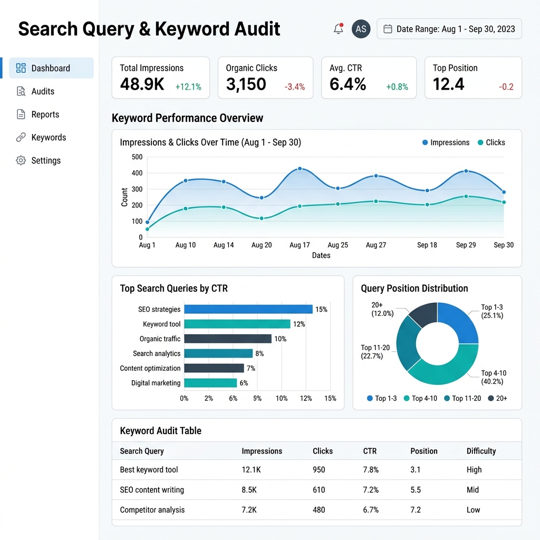Toggle Clicks series in chart legend
540x540 pixels.
tap(491, 142)
